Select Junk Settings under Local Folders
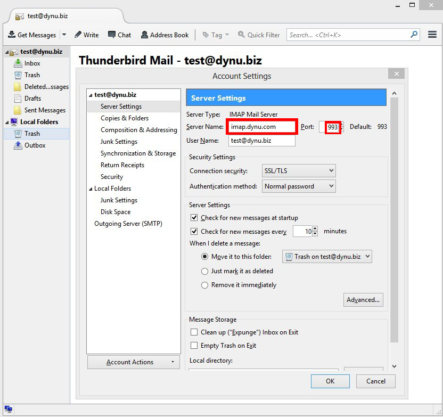This screenshot has height=417, width=443. pyautogui.click(x=119, y=200)
